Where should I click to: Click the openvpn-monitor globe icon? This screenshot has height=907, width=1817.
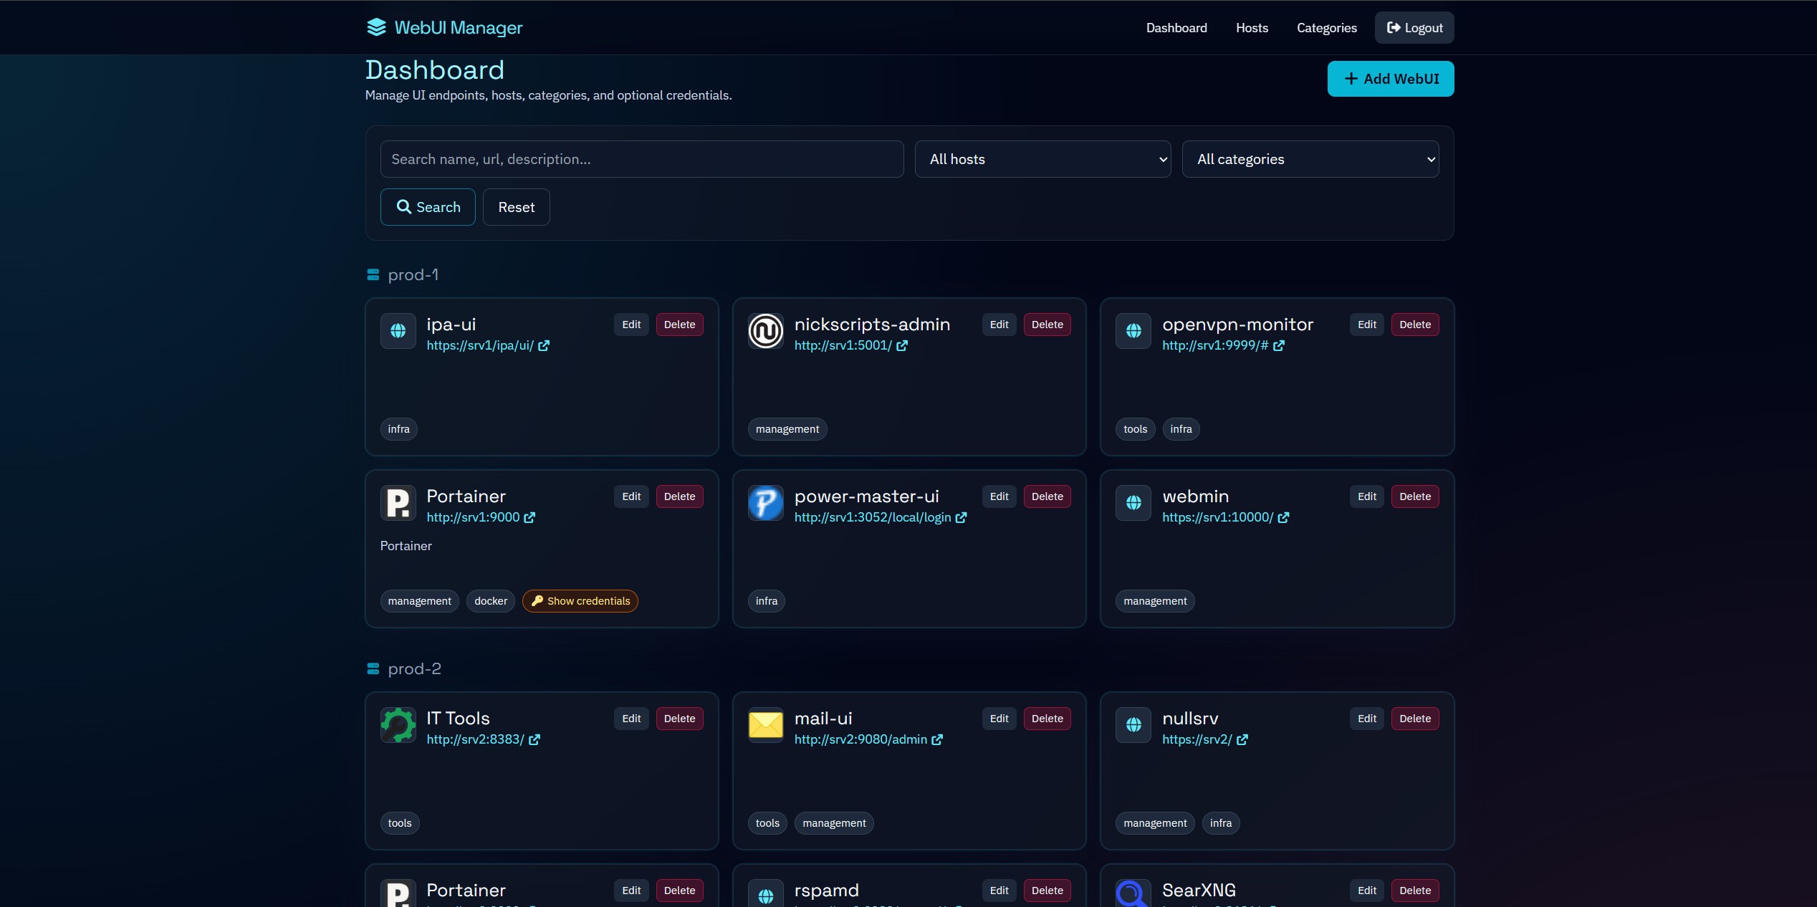[1133, 331]
